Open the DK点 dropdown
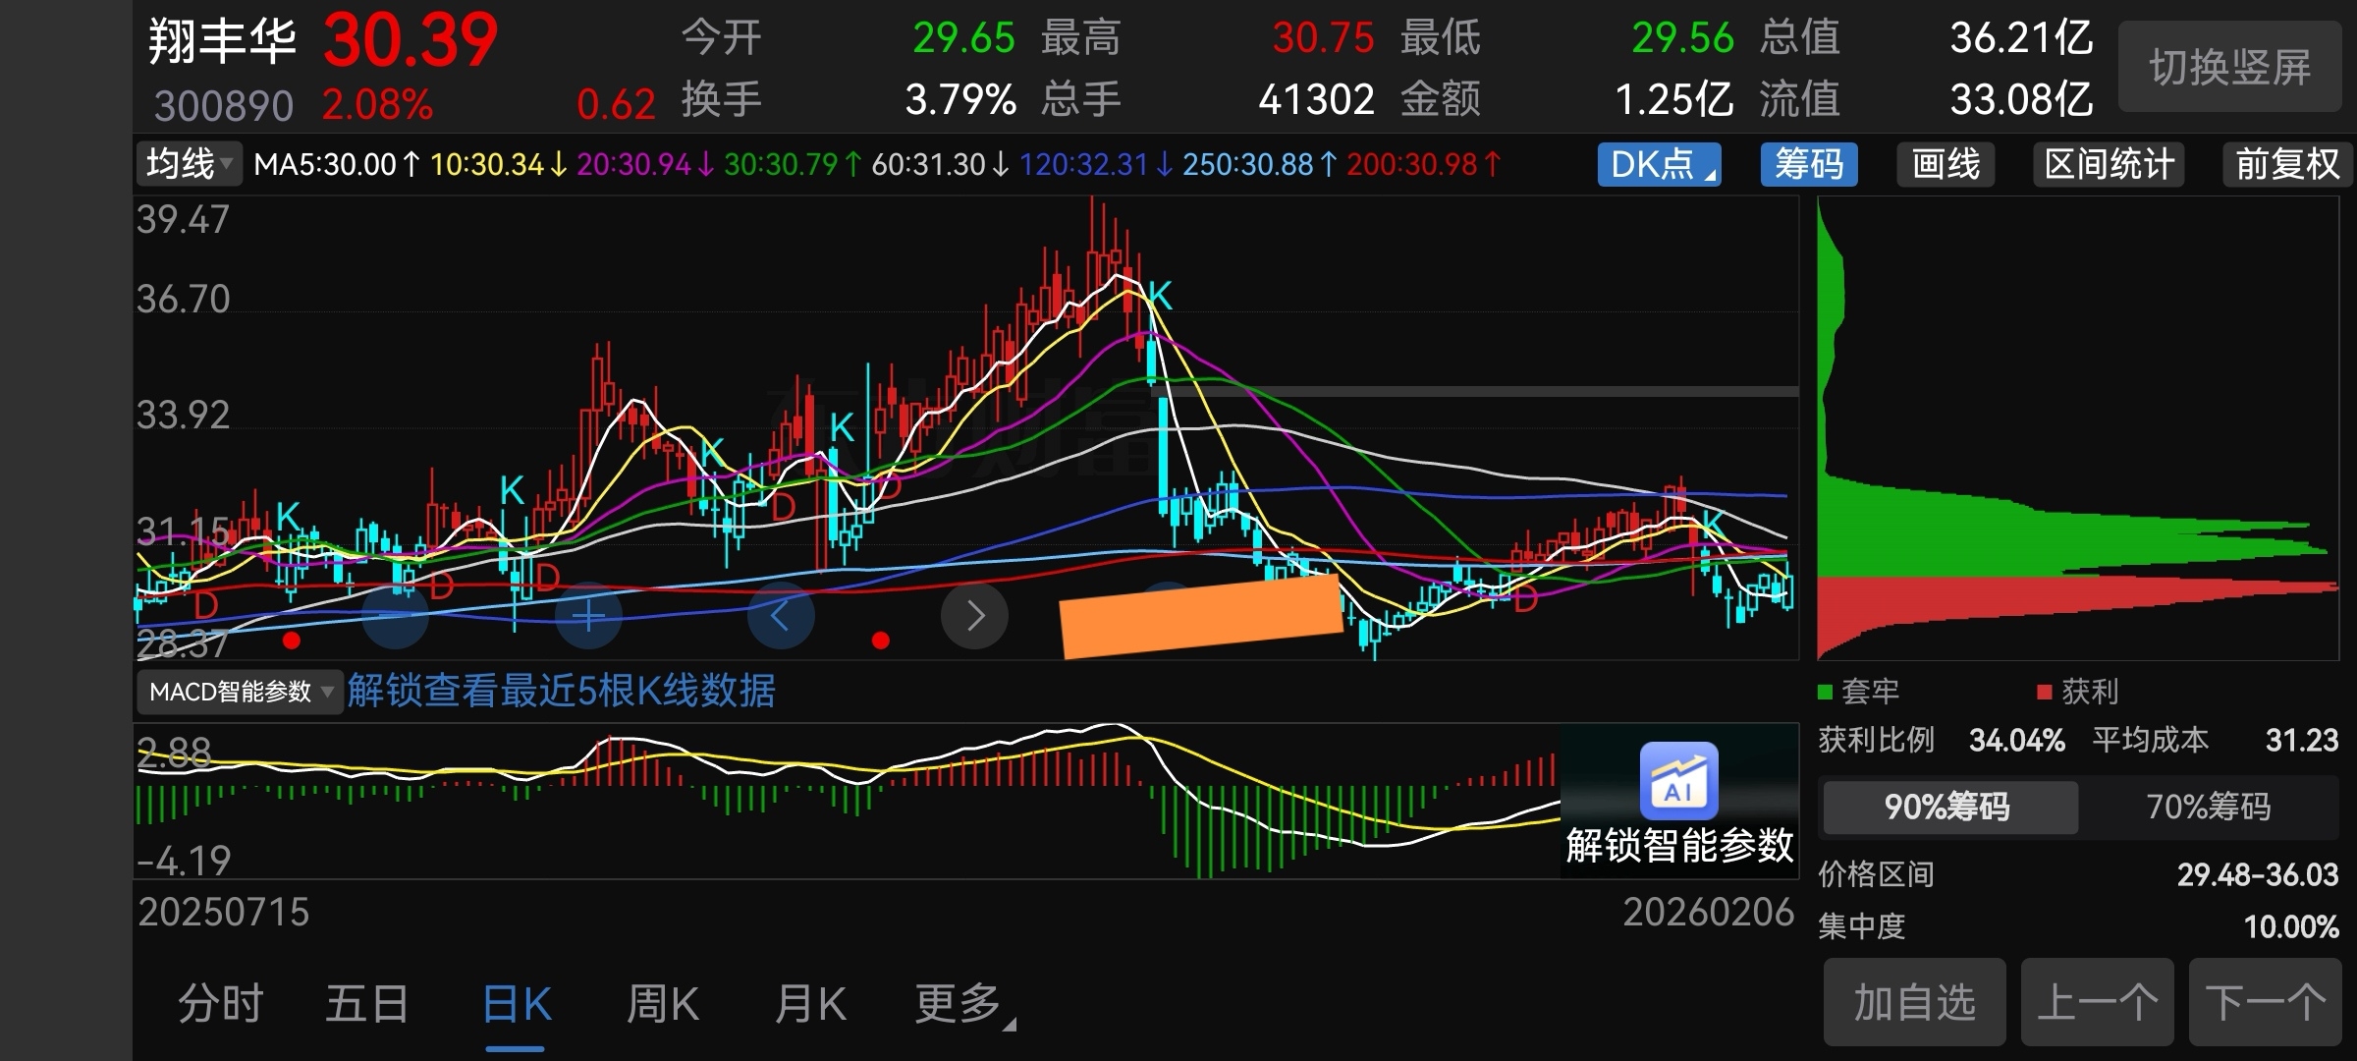 coord(1659,164)
